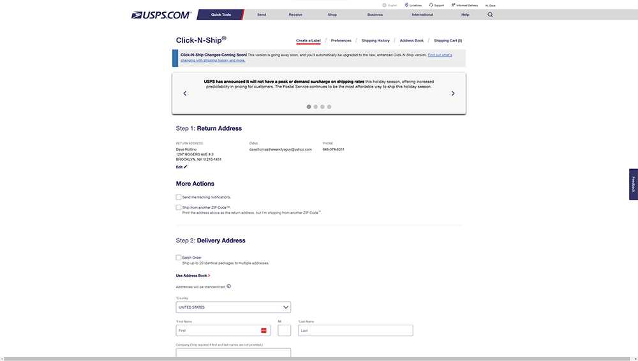Click the address line 1297 ROGERS AVE # 3
The width and height of the screenshot is (638, 361).
pyautogui.click(x=195, y=154)
